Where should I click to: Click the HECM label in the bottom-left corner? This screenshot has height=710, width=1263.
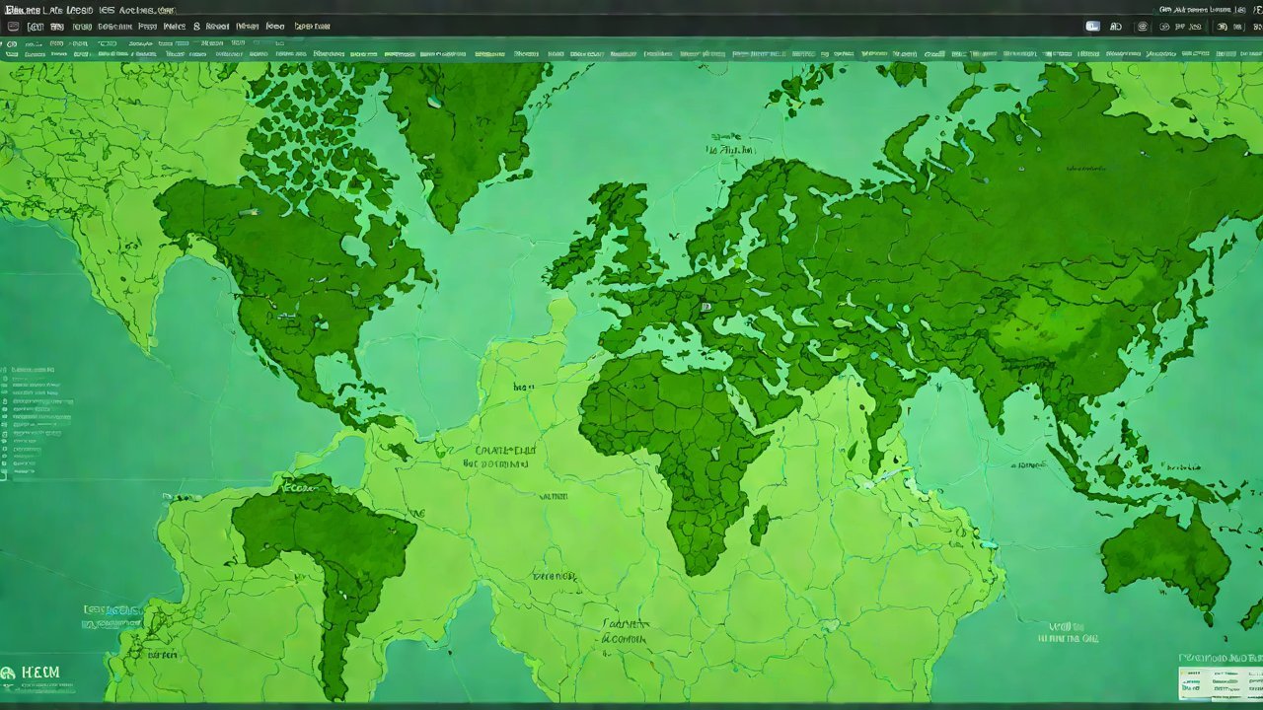click(x=39, y=673)
